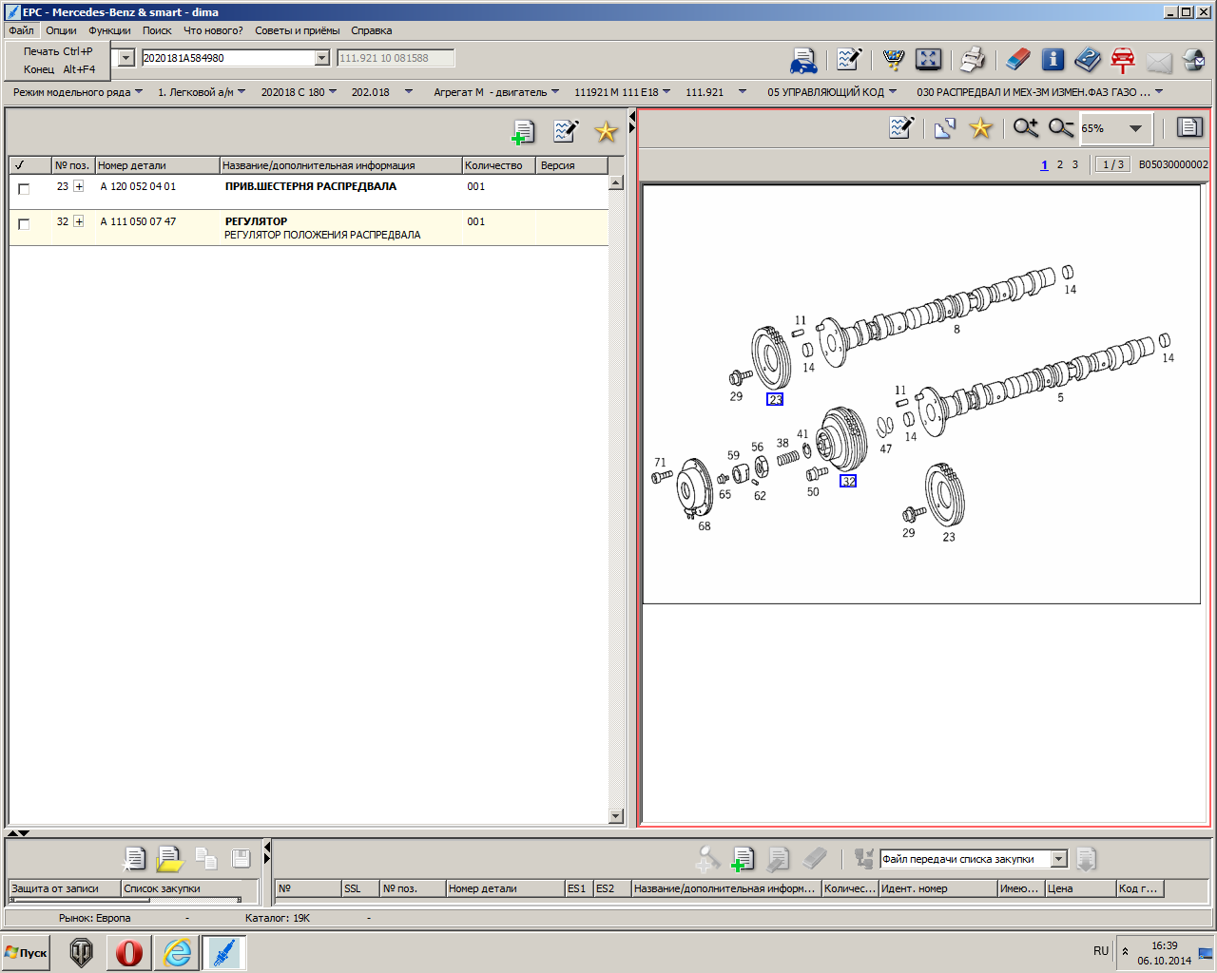Open notes icon in the illustration panel
The height and width of the screenshot is (973, 1217).
(901, 127)
